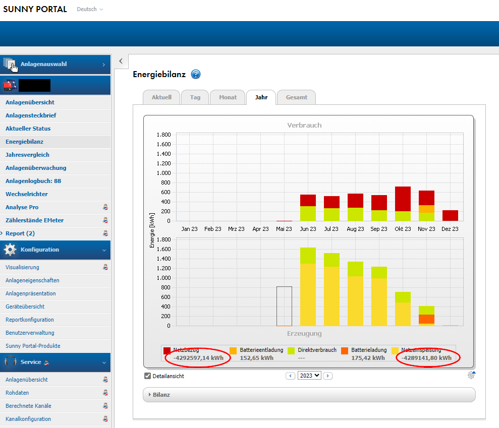The image size is (499, 428).
Task: Click the Okt 23 consumption bar
Action: click(x=403, y=204)
